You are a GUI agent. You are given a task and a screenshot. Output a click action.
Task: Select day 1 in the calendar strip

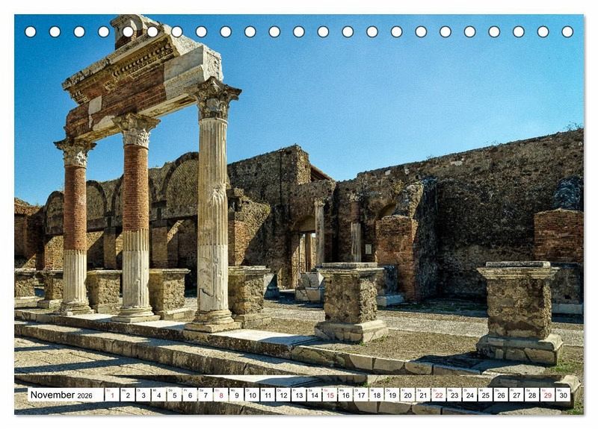click(x=112, y=395)
